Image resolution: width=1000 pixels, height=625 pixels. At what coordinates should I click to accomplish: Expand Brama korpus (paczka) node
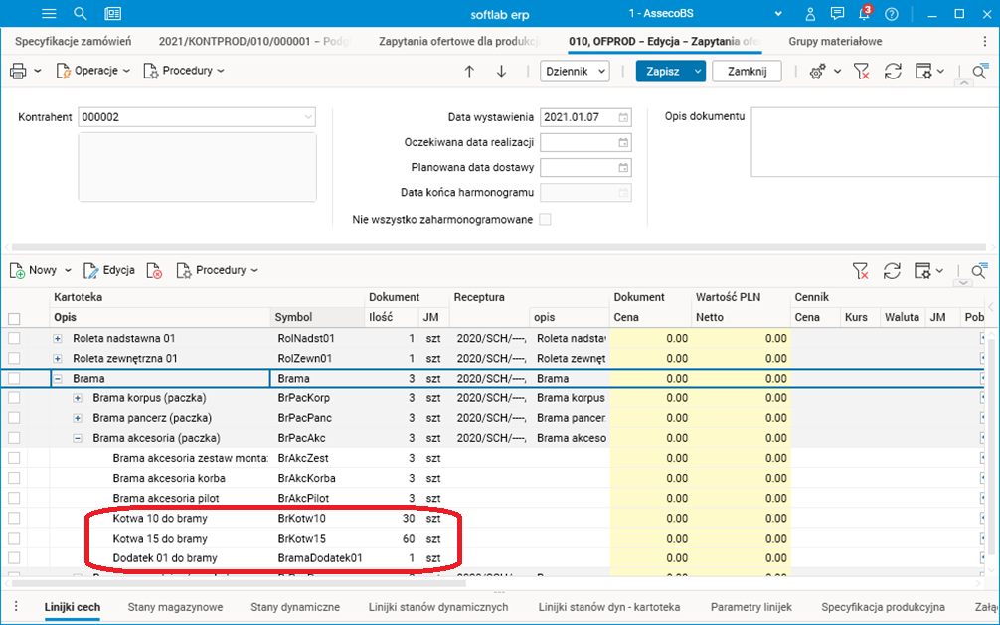click(x=78, y=398)
